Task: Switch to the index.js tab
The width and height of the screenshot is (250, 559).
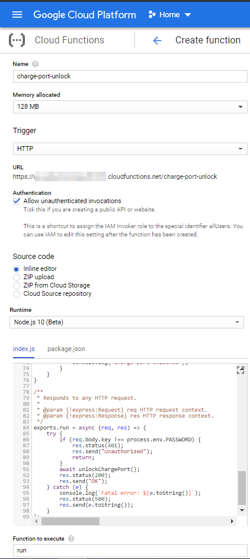Action: point(24,349)
